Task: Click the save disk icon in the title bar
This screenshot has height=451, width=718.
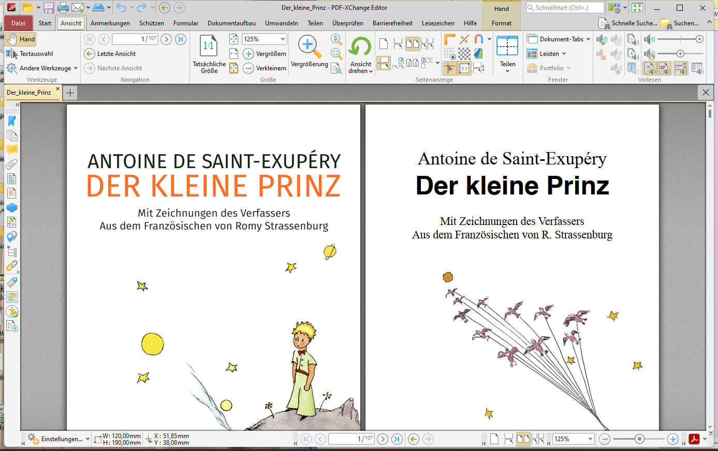Action: [49, 8]
